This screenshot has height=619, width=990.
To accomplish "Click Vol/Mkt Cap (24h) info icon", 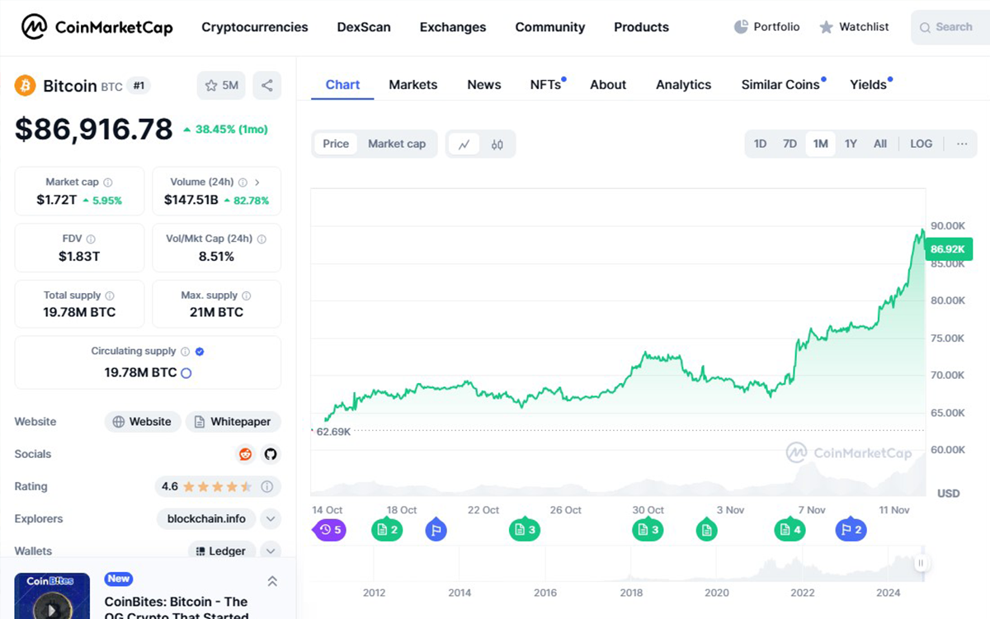I will 262,239.
